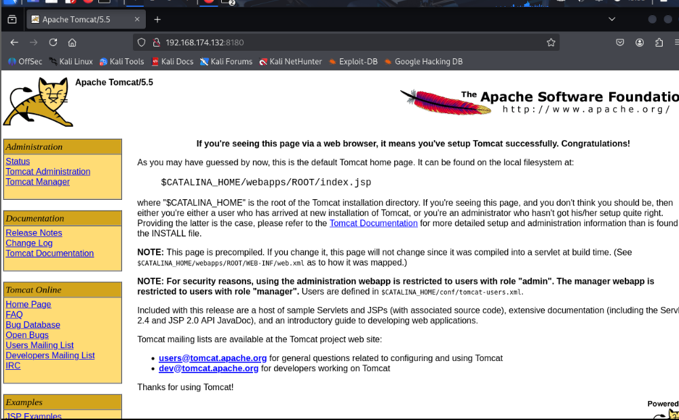Viewport: 679px width, 420px height.
Task: Open the Kali Docs bookmark
Action: (172, 62)
